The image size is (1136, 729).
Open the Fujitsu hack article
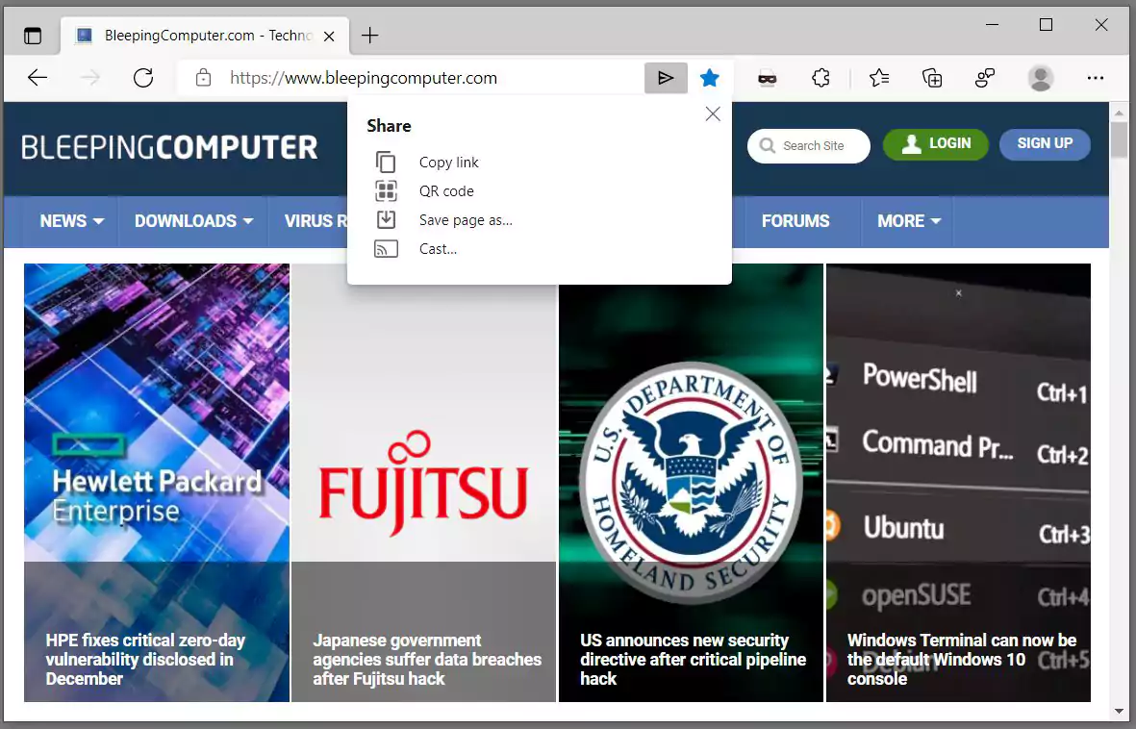pyautogui.click(x=427, y=660)
